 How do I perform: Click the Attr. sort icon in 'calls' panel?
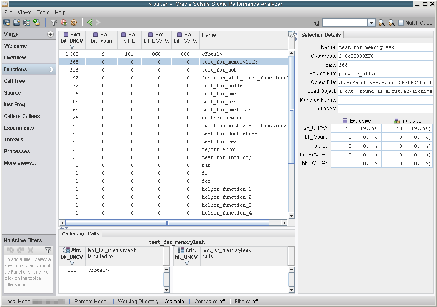(x=181, y=251)
